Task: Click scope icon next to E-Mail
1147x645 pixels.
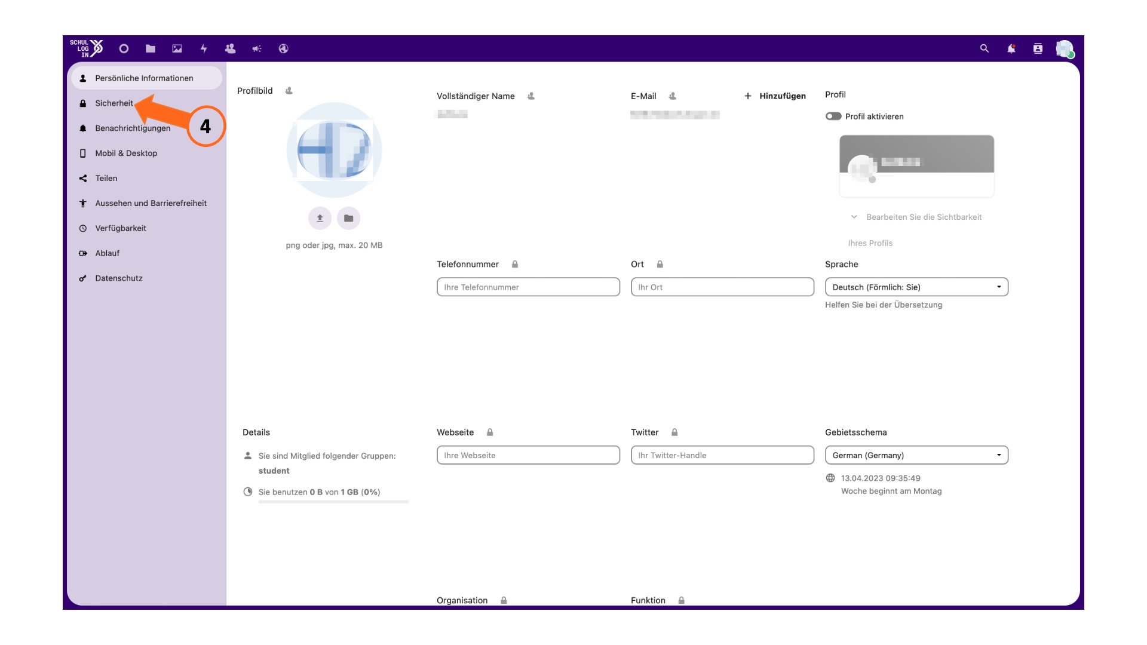Action: point(673,96)
